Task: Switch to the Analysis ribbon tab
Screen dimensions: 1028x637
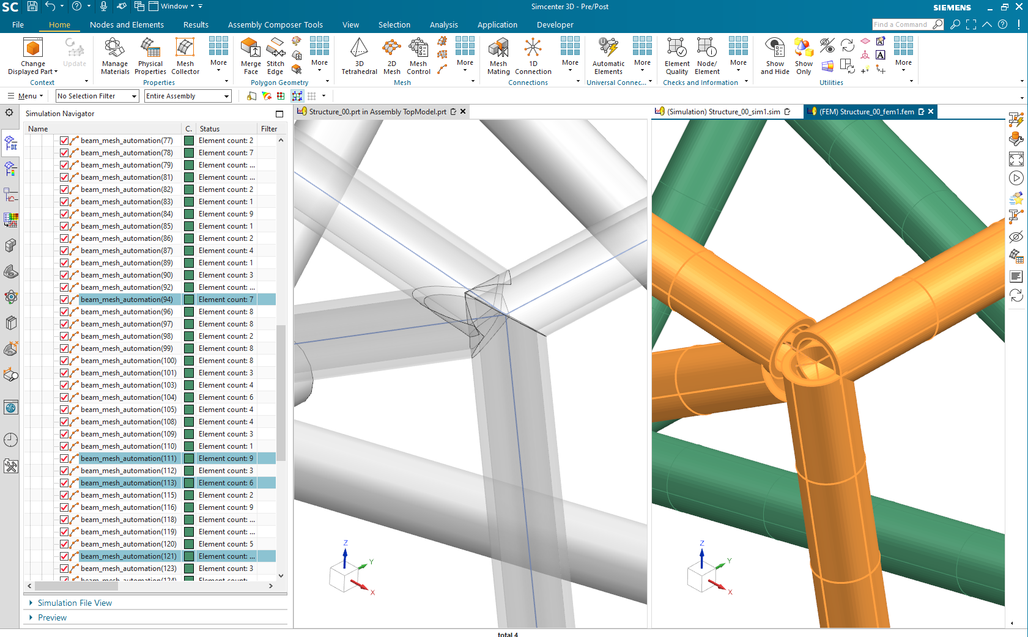Action: (x=444, y=24)
